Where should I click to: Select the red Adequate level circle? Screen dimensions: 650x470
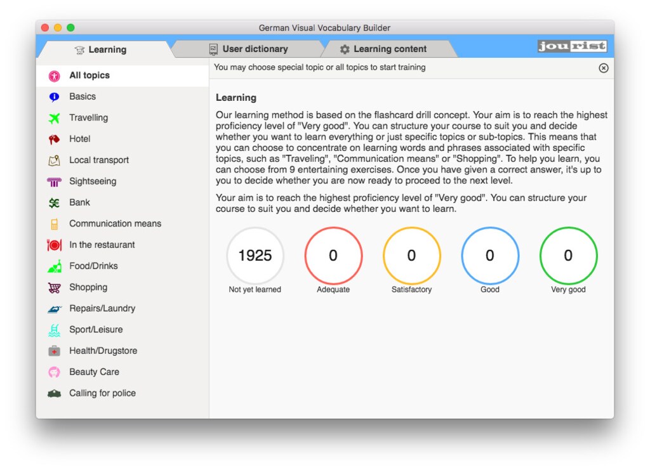coord(333,256)
